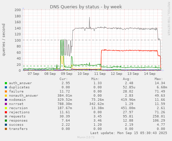The height and width of the screenshot is (141, 172).
Task: Click the nonauth_answer yellow legend swatch
Action: coord(6,96)
